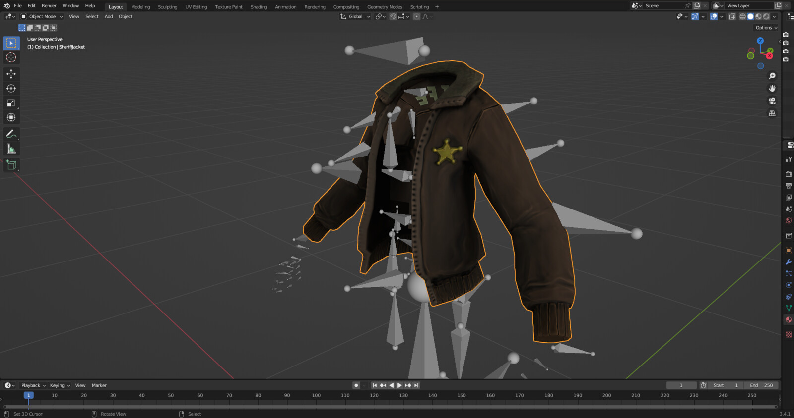The image size is (794, 418).
Task: Open the Global transform orientation dropdown
Action: pos(355,17)
